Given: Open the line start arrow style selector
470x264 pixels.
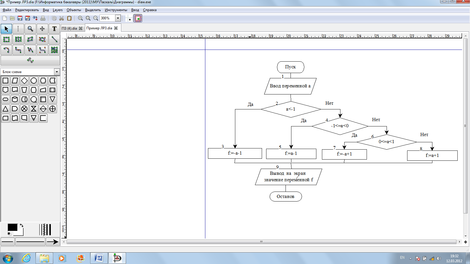Looking at the screenshot, I should pyautogui.click(x=8, y=242).
